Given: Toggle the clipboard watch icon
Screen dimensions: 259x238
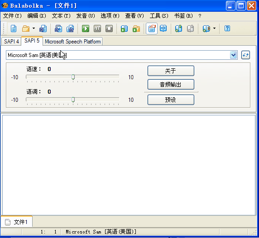Looking at the screenshot, I should [x=152, y=29].
